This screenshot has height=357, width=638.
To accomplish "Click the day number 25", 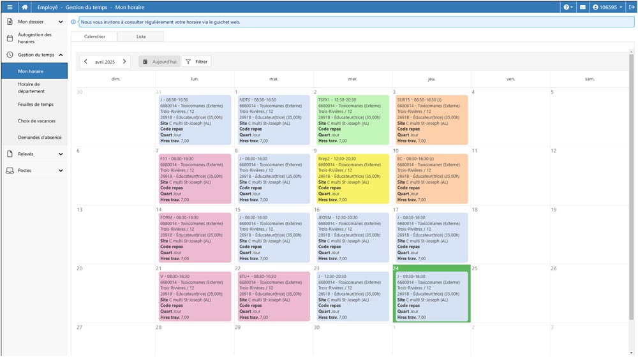I will tap(475, 268).
